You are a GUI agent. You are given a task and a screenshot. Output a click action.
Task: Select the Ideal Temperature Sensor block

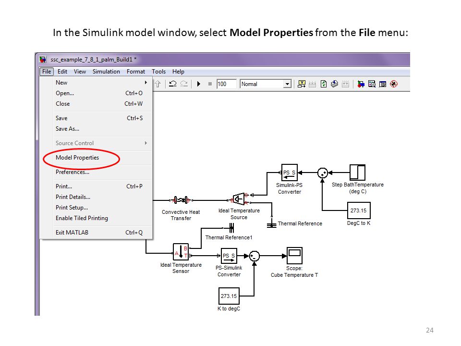pos(181,252)
